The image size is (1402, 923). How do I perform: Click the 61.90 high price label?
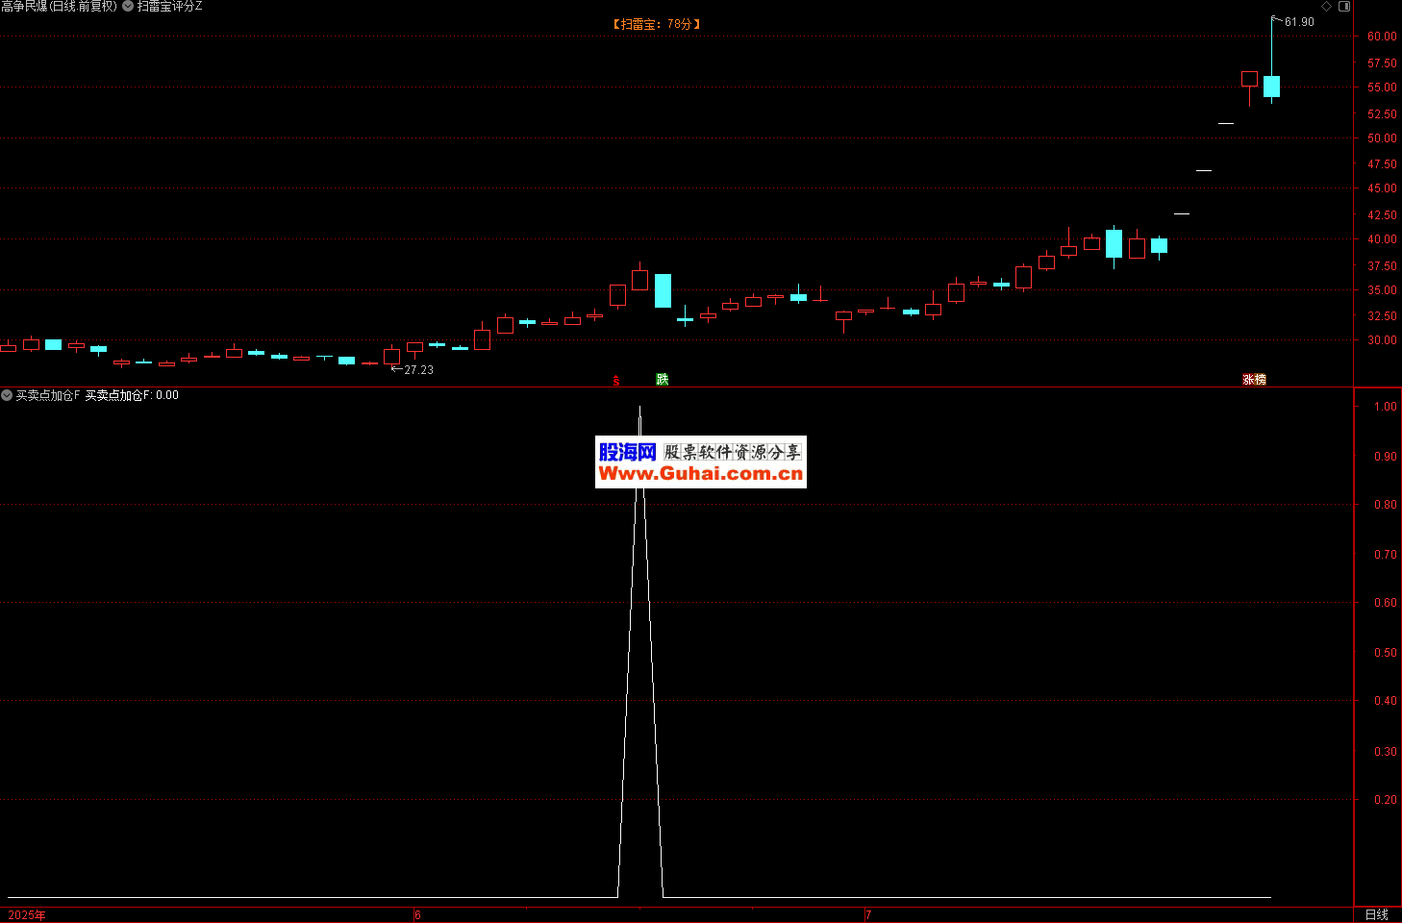tap(1299, 22)
